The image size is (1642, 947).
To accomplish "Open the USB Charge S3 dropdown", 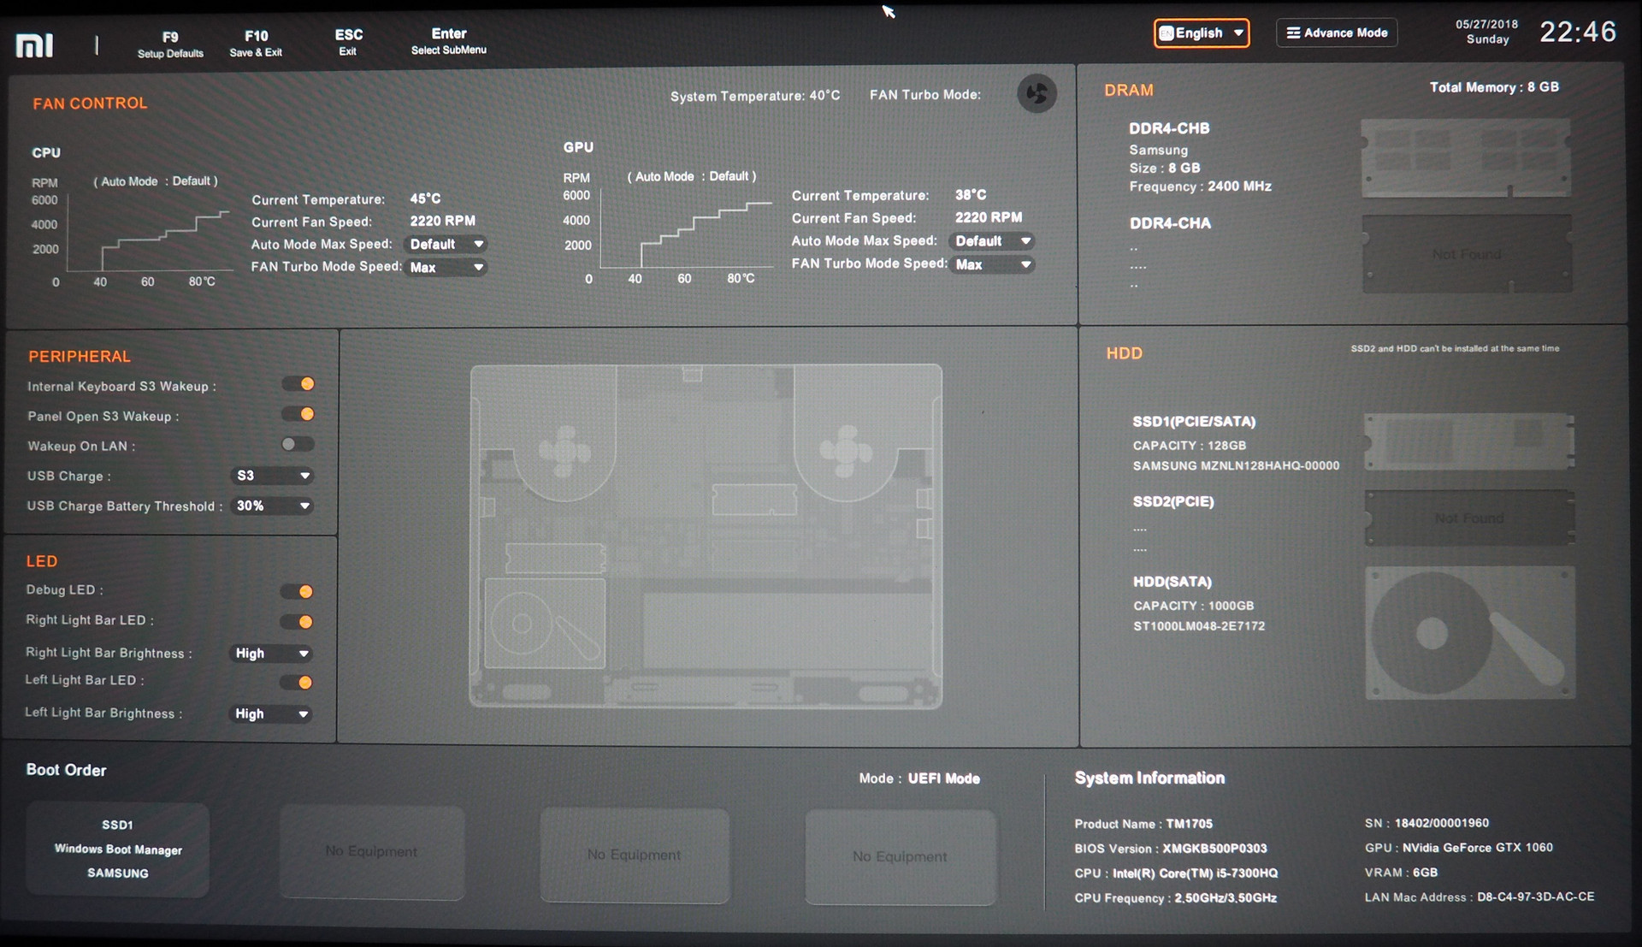I will (x=271, y=476).
